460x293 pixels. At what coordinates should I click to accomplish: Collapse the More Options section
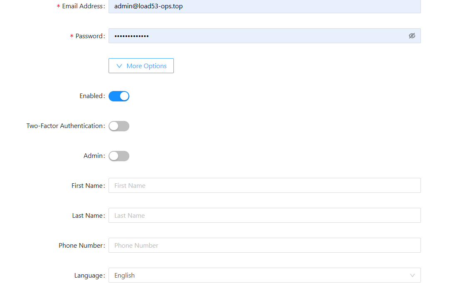(141, 66)
